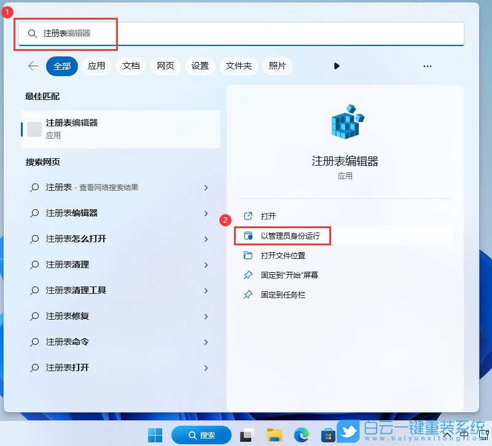This screenshot has height=446, width=492.
Task: Expand the 注册表清理 search suggestion chevron
Action: 205,264
